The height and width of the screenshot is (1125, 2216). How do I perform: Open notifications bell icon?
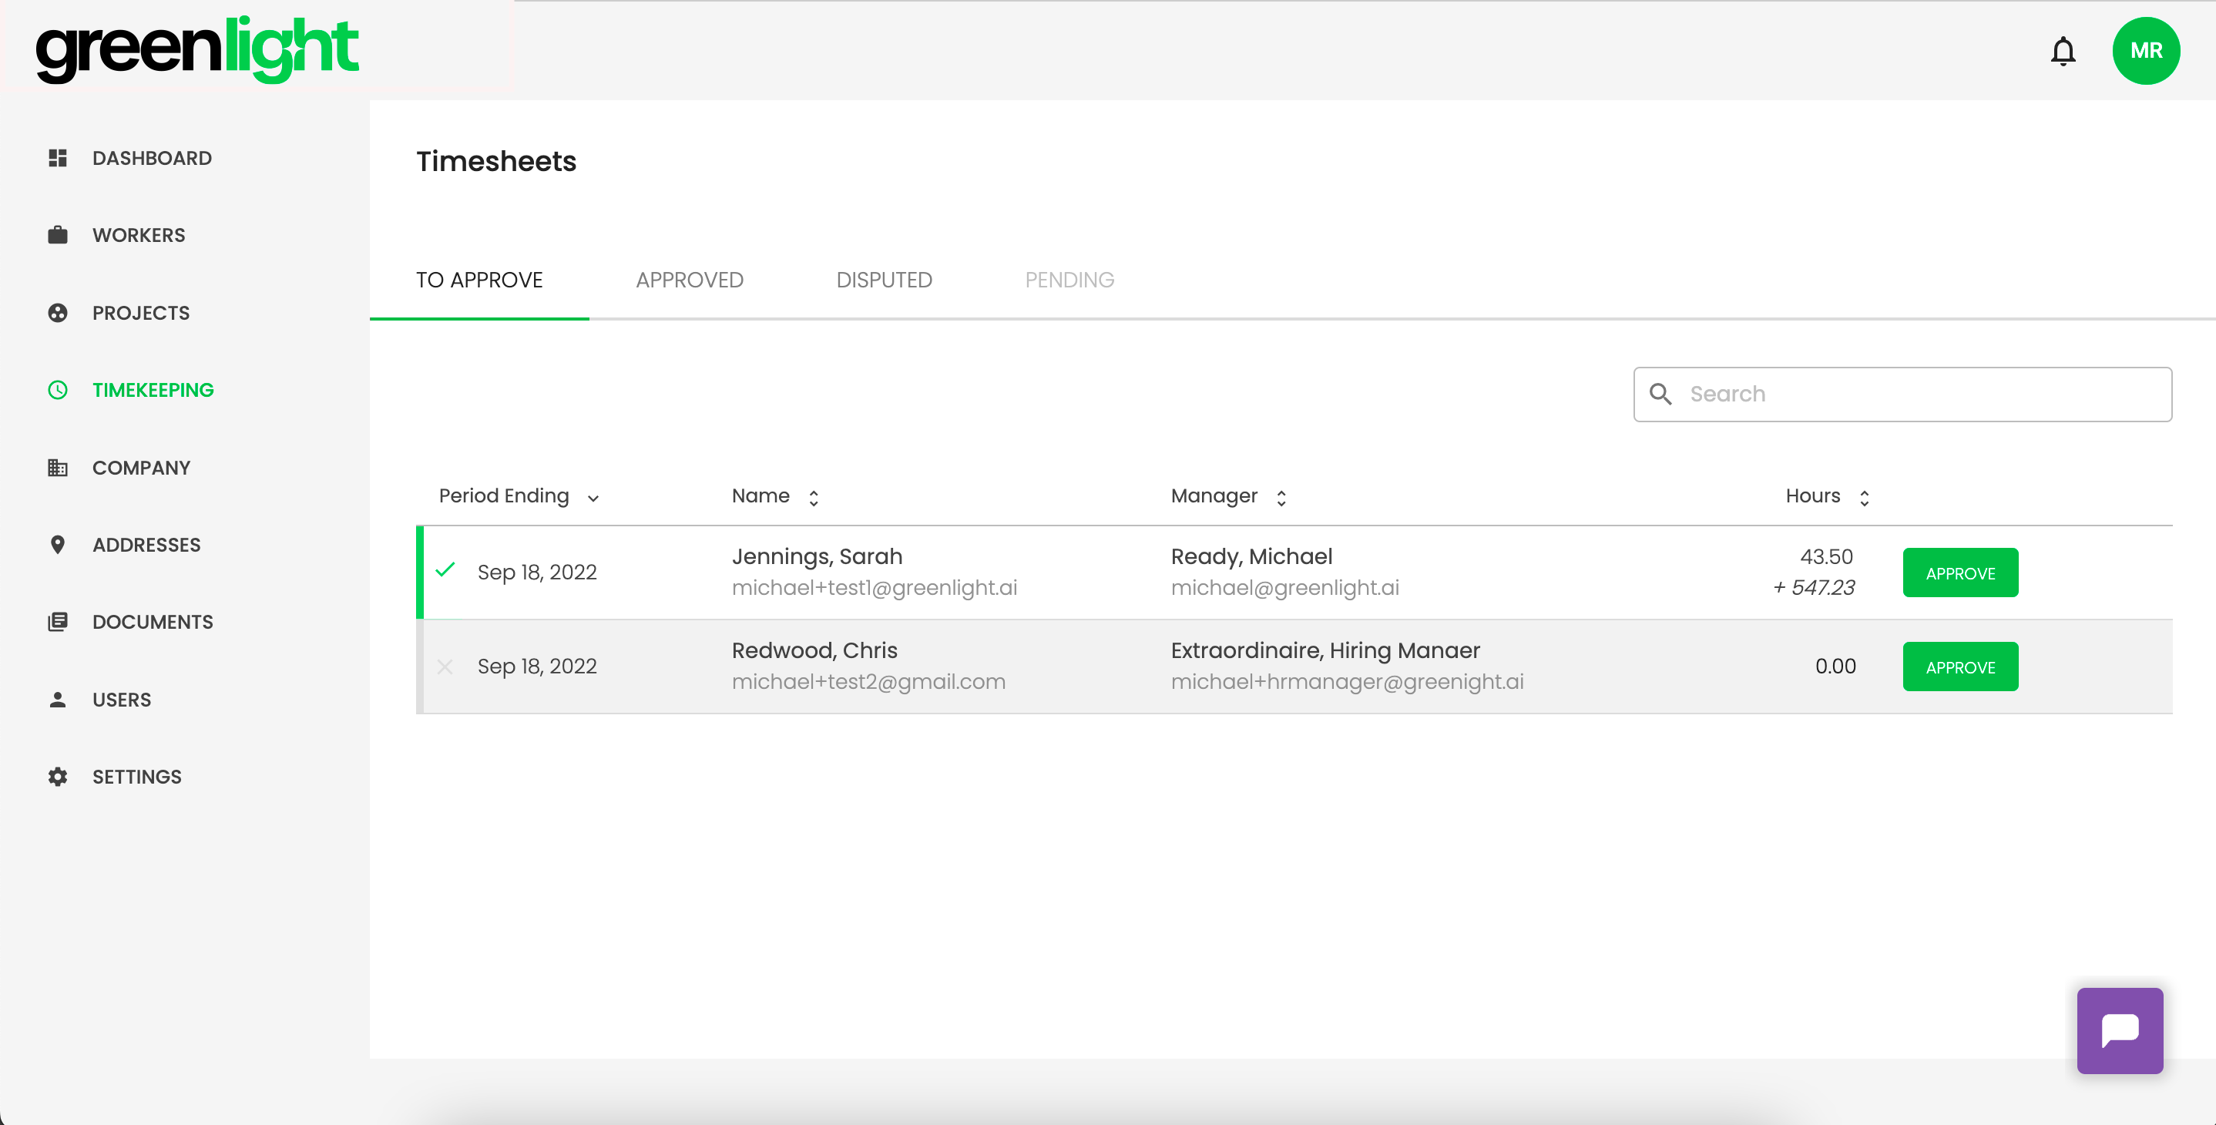(x=2063, y=52)
